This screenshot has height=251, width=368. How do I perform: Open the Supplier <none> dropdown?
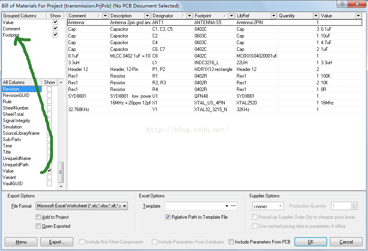tap(268, 206)
